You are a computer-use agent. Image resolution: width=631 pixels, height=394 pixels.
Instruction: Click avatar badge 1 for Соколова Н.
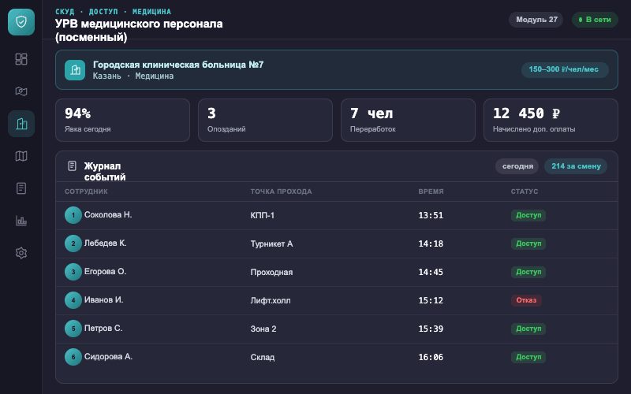click(73, 215)
